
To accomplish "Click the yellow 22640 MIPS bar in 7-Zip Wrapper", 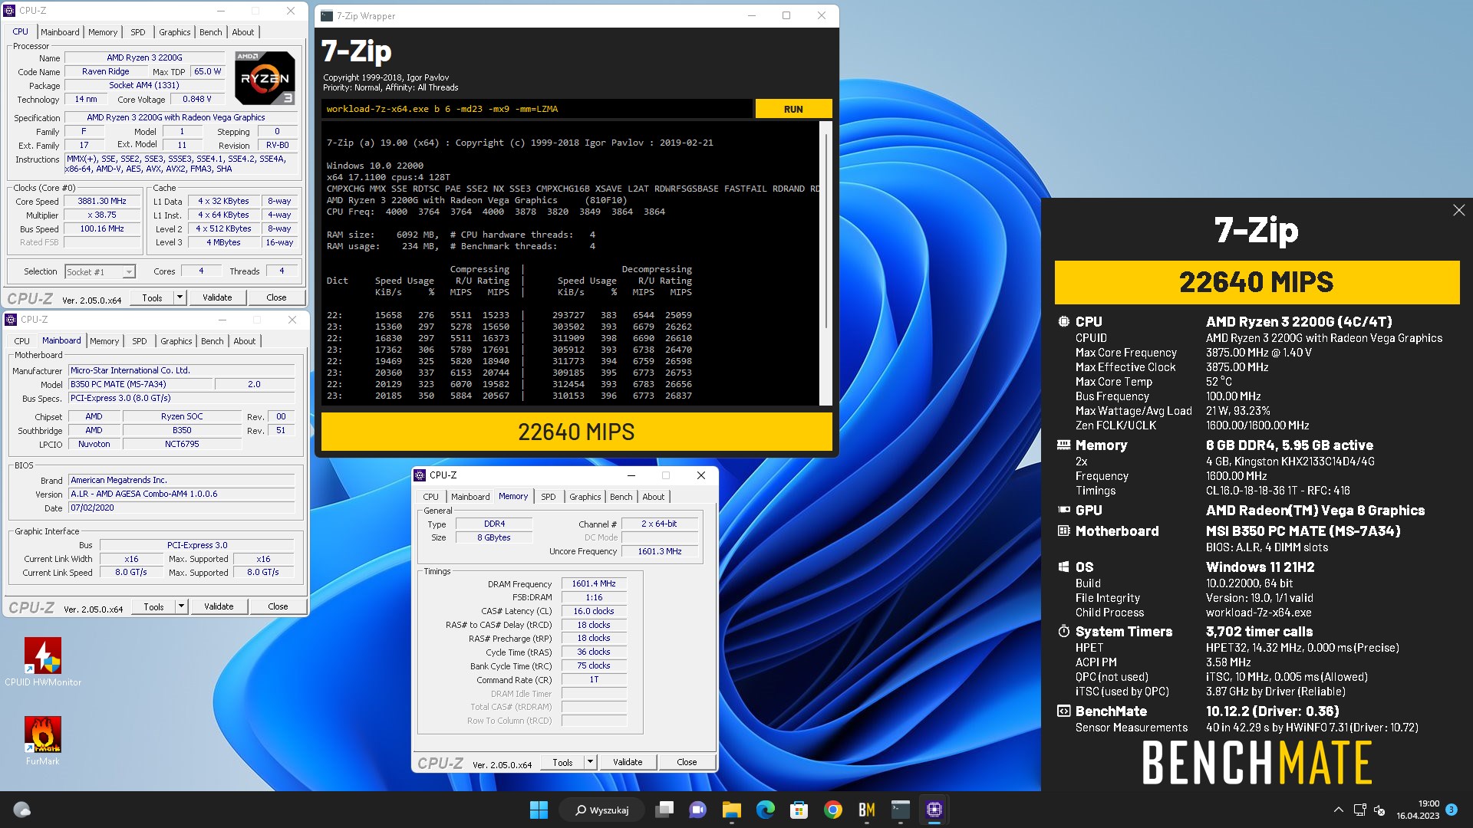I will pos(576,432).
